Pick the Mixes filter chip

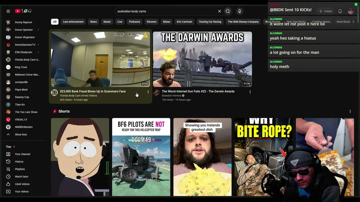pos(166,22)
